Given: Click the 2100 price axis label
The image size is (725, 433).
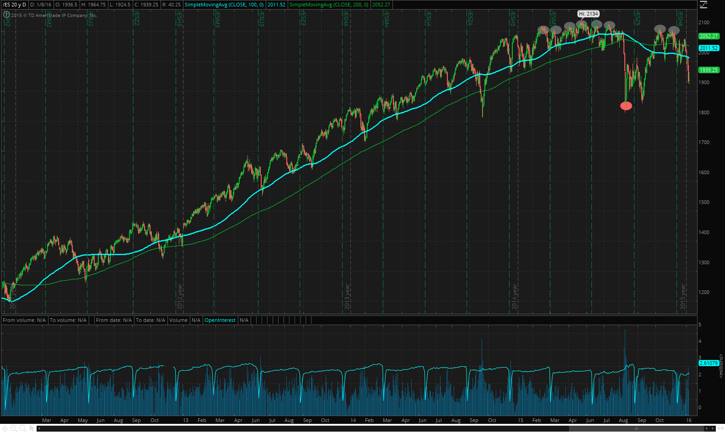Looking at the screenshot, I should [704, 22].
